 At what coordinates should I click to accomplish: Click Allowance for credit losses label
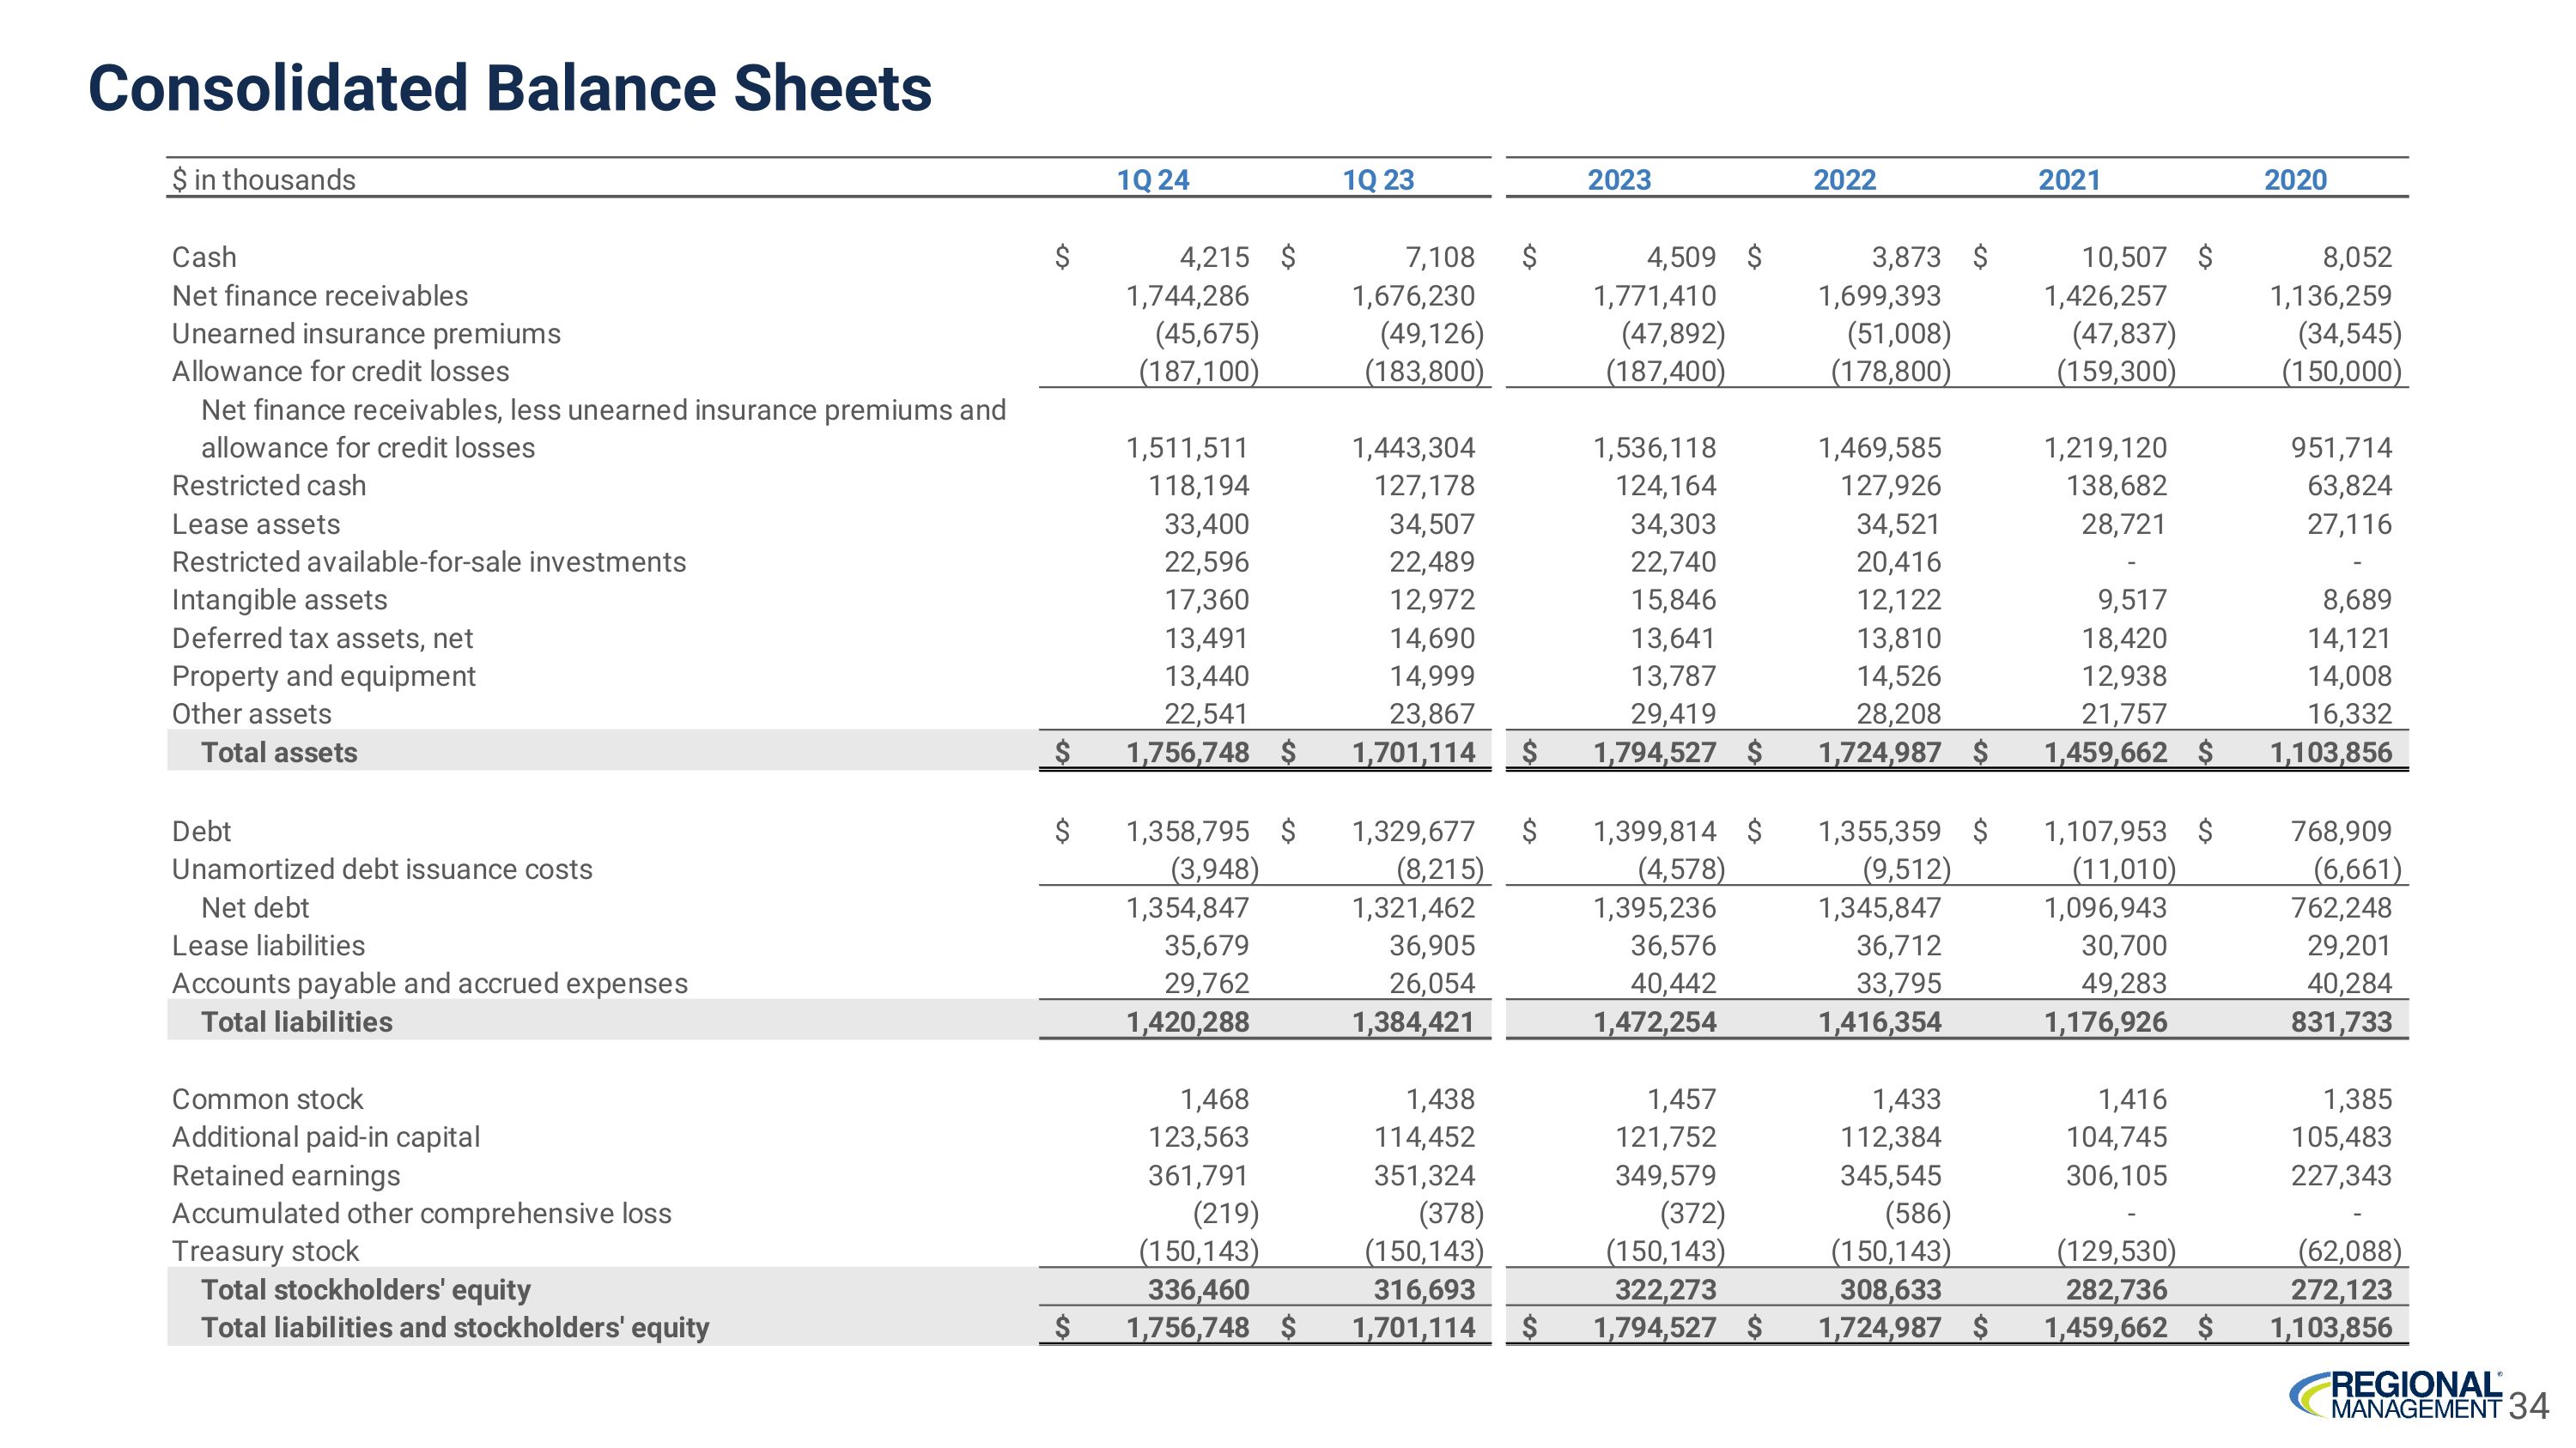pyautogui.click(x=340, y=372)
